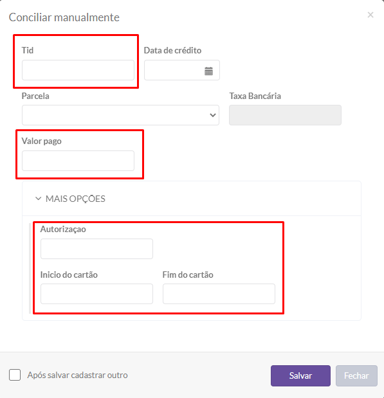This screenshot has width=384, height=398.
Task: Click the Tid field label
Action: coord(28,50)
